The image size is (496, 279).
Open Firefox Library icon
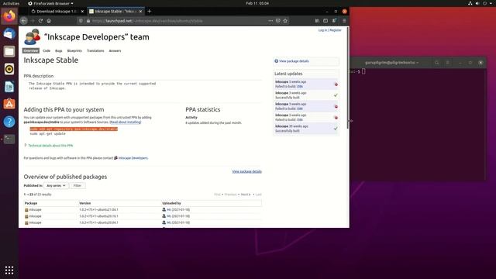(x=317, y=21)
